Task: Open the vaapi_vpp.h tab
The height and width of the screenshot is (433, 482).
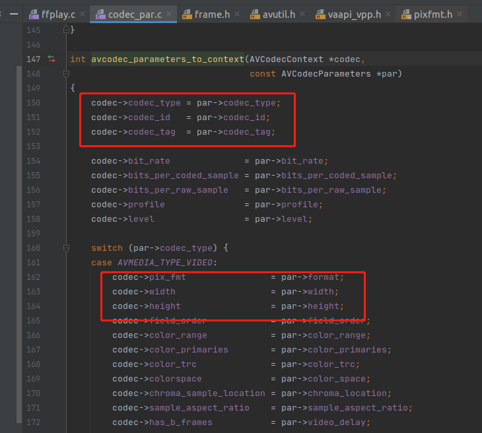Action: pyautogui.click(x=353, y=15)
